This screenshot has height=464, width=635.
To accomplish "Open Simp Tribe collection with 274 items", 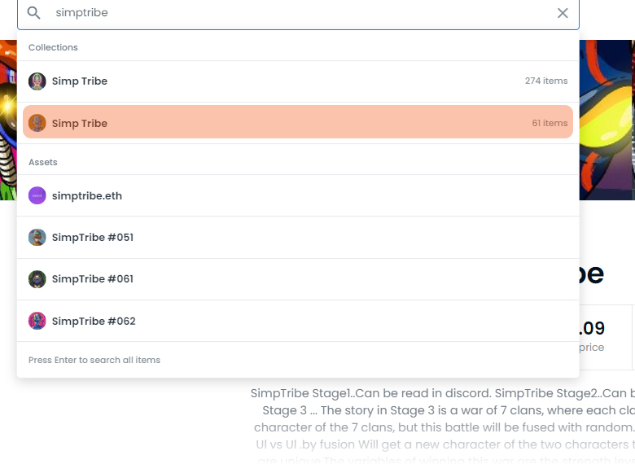I will tap(298, 81).
